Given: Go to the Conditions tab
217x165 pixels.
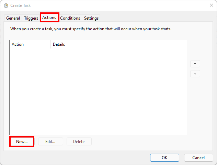Looking at the screenshot, I should tap(70, 18).
